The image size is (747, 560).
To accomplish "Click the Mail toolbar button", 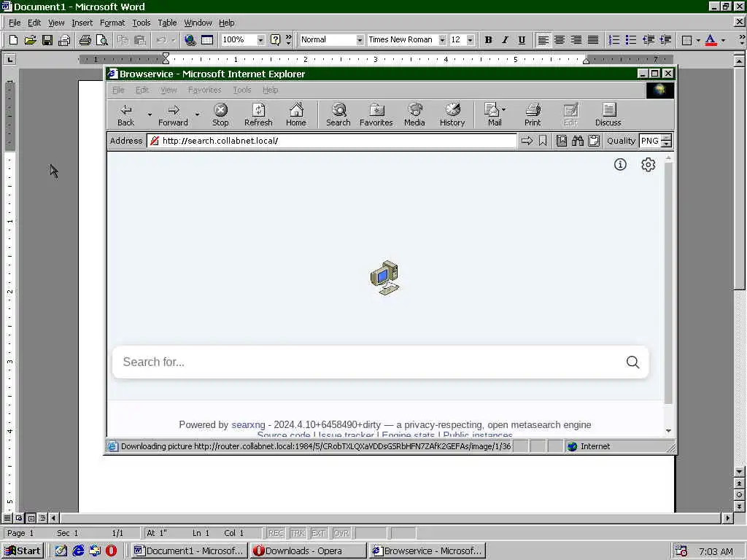I will pyautogui.click(x=495, y=115).
